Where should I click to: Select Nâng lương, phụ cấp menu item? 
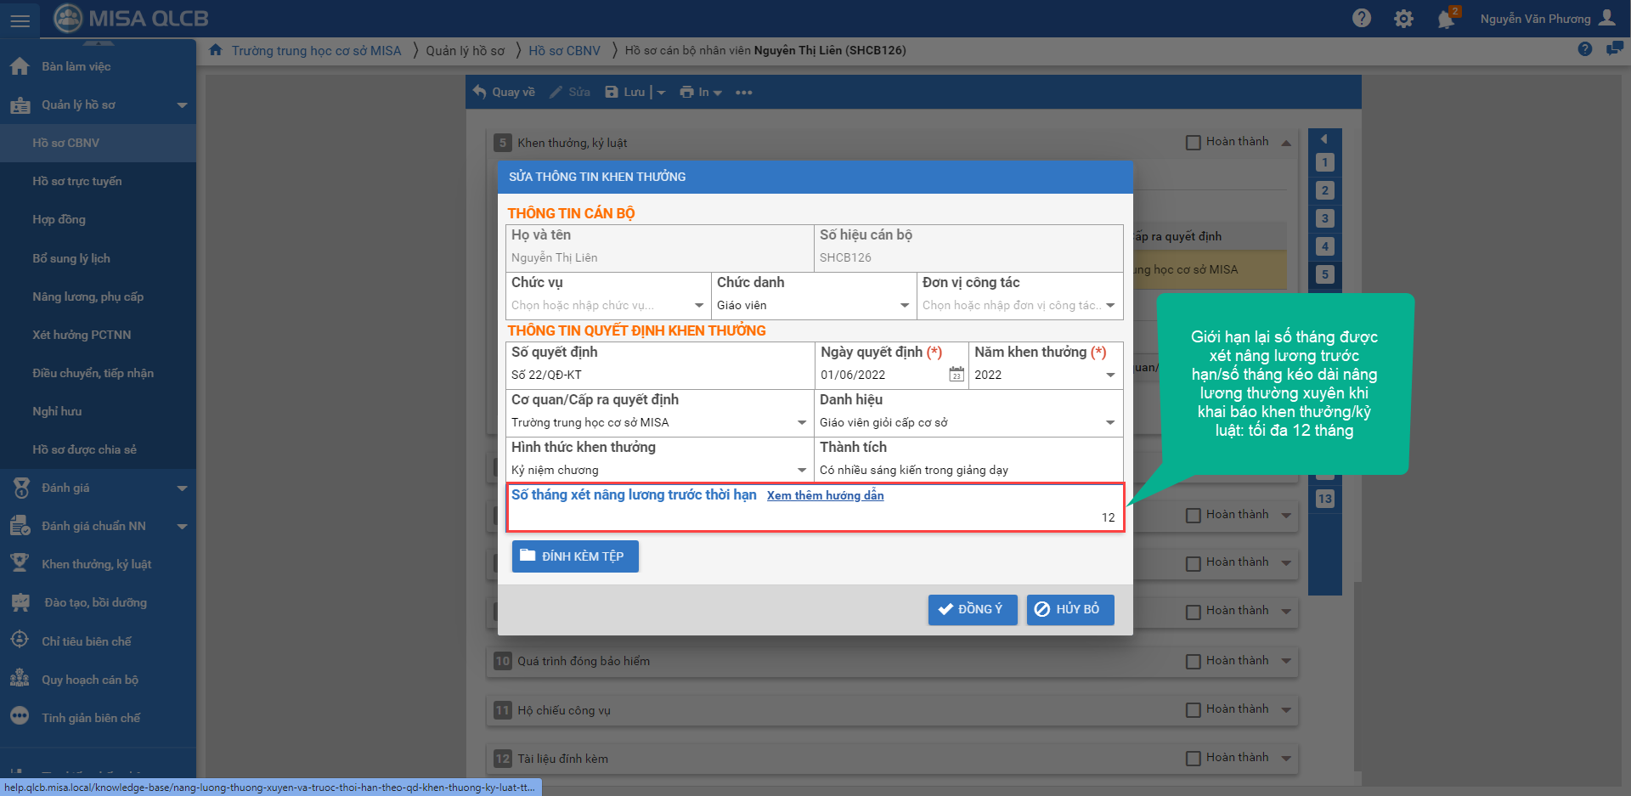87,296
